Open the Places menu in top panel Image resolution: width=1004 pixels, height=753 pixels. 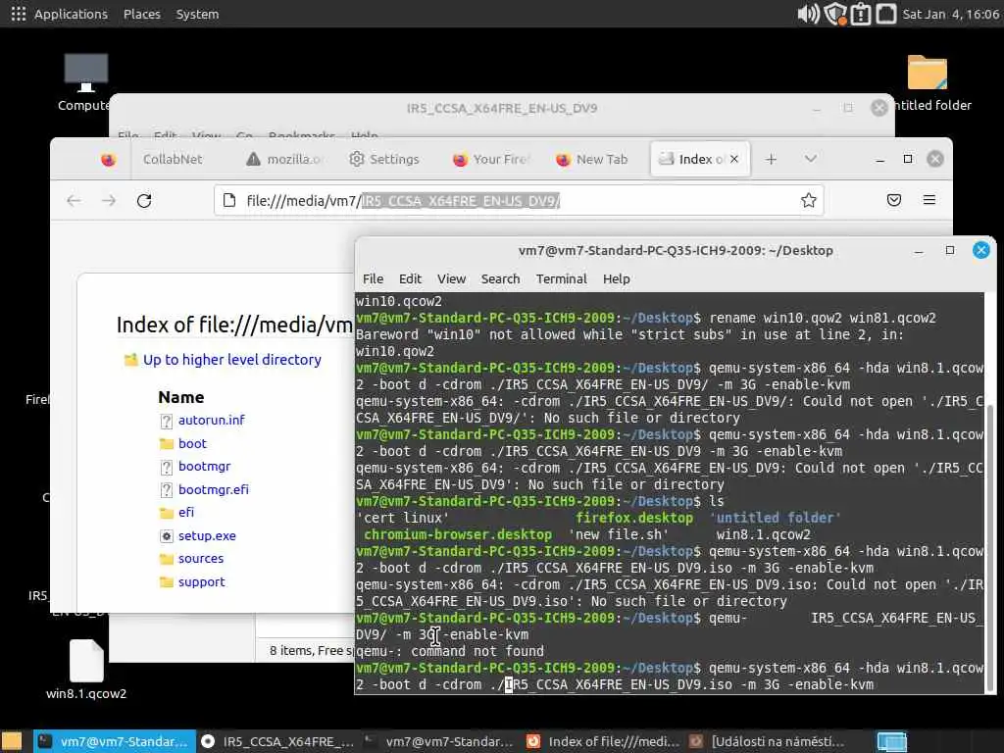tap(141, 14)
